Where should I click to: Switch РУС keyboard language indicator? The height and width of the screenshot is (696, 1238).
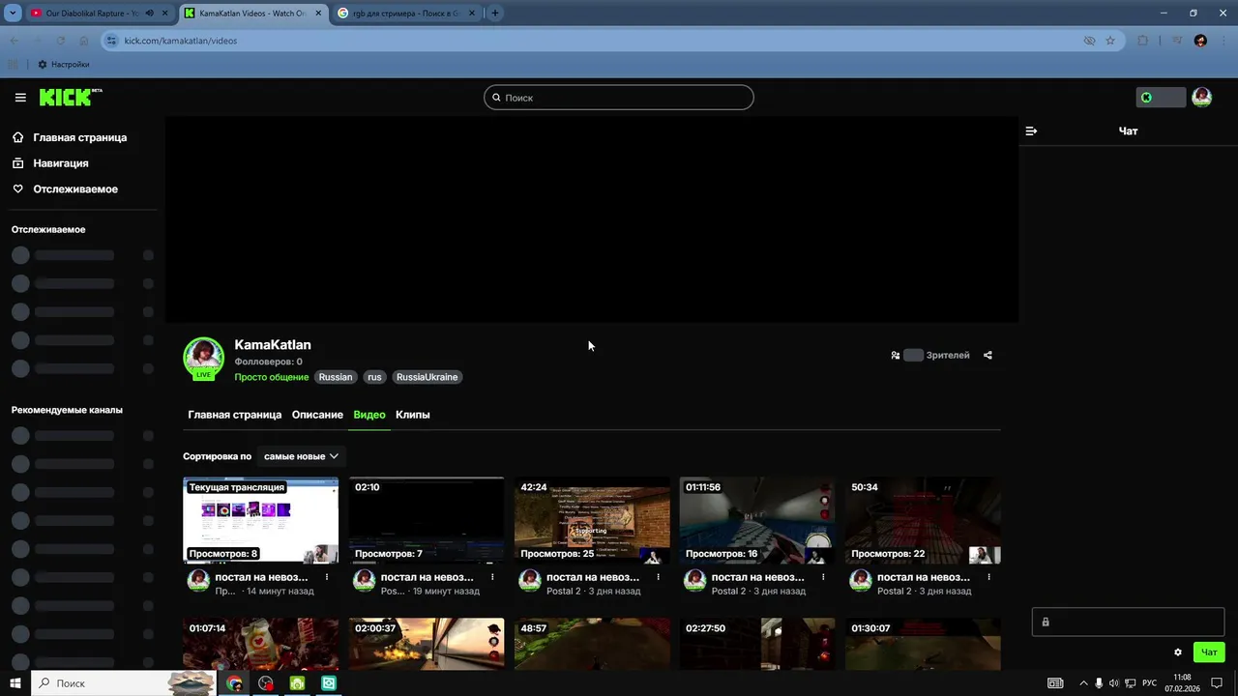point(1150,683)
